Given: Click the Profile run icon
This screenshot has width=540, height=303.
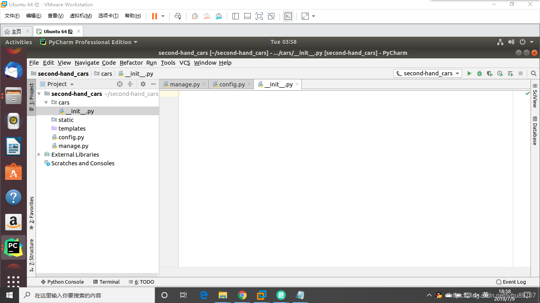Looking at the screenshot, I should [x=500, y=73].
